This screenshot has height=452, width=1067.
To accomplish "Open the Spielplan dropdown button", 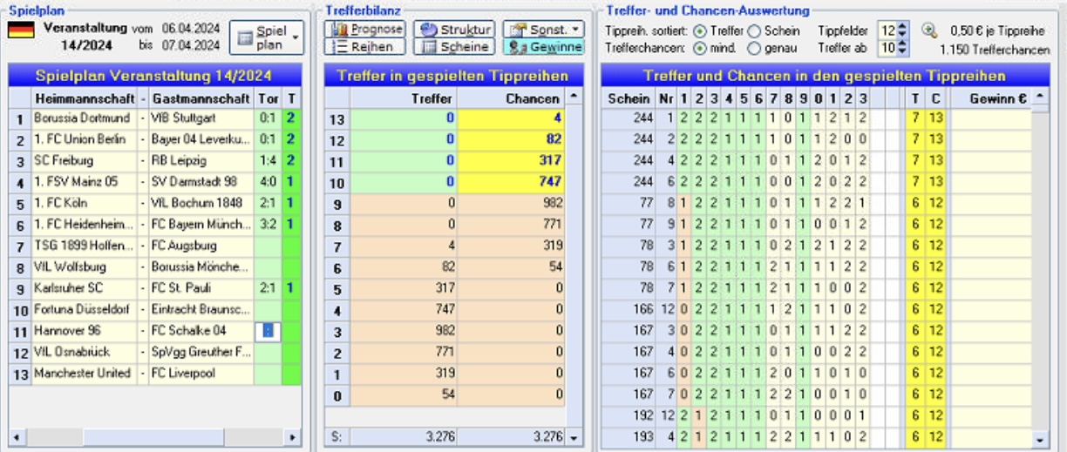I will (x=268, y=37).
